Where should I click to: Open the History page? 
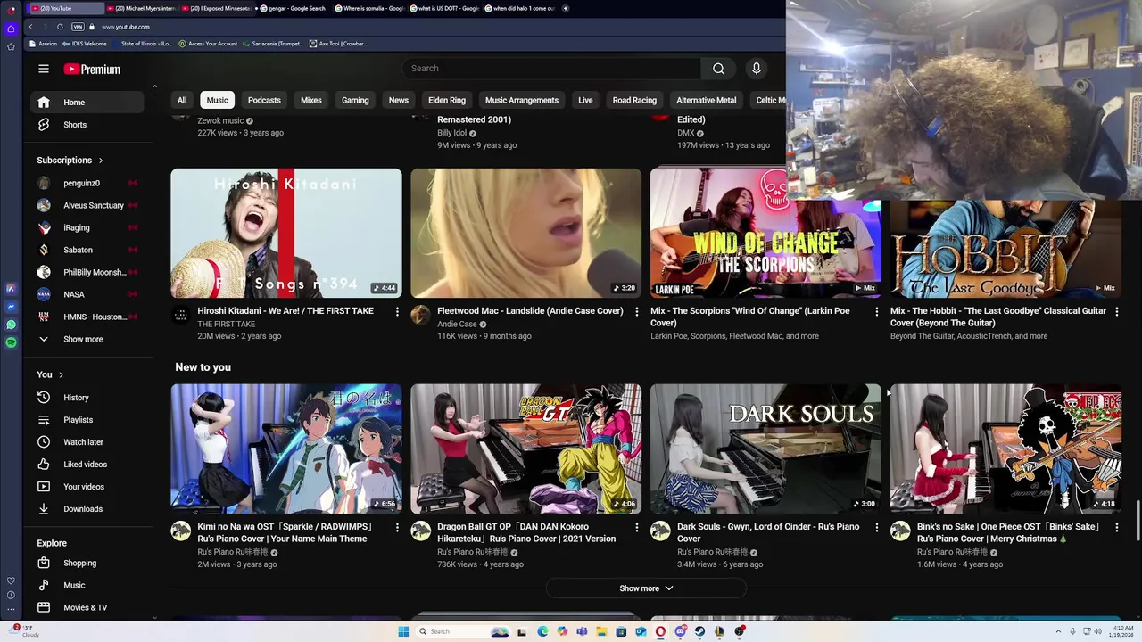click(87, 398)
